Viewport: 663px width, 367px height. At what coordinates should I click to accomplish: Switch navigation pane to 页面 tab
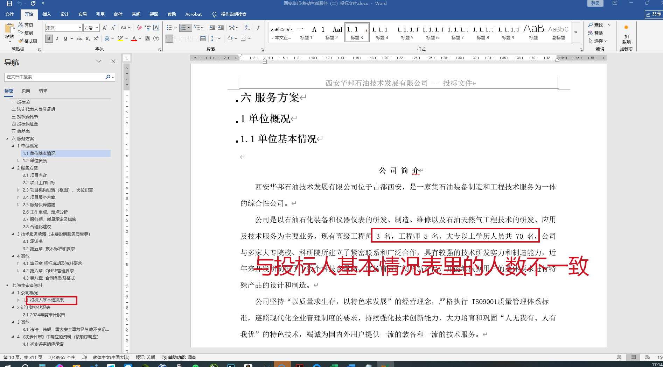(x=26, y=91)
